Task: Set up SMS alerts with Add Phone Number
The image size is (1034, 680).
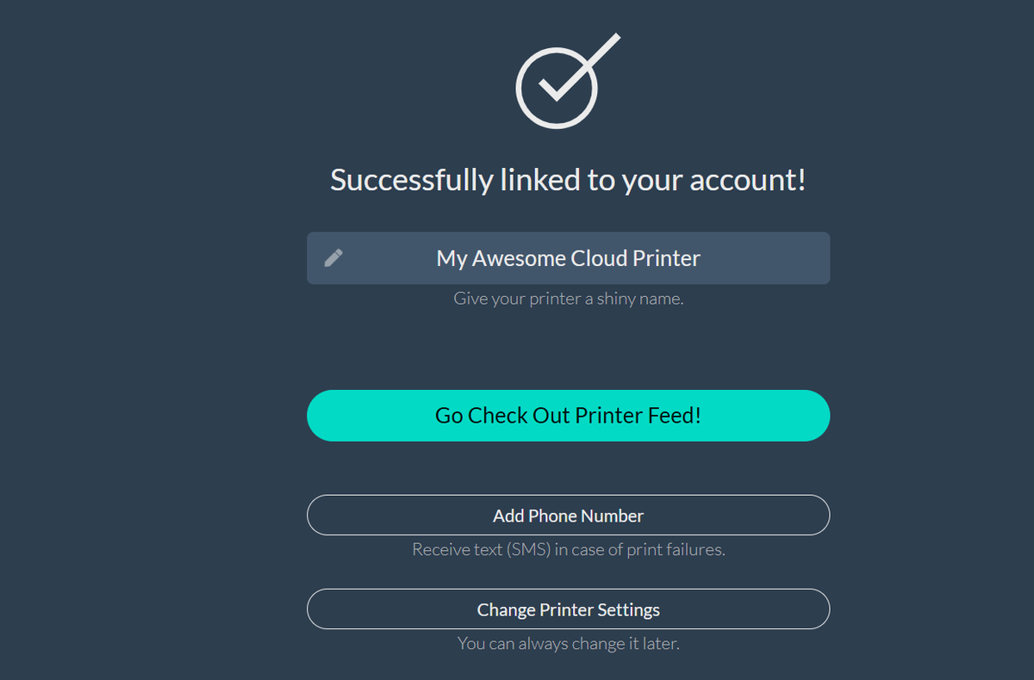Action: click(569, 516)
